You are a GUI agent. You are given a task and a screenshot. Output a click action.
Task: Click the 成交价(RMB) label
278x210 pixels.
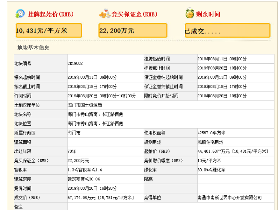27,198
